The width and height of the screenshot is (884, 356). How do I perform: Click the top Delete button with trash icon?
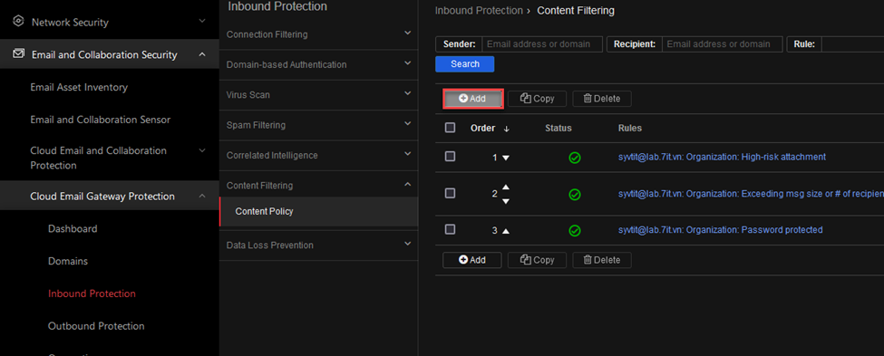click(601, 99)
